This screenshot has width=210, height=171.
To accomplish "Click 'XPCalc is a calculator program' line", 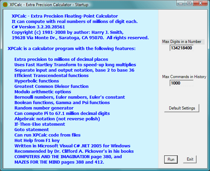I will (x=72, y=49).
